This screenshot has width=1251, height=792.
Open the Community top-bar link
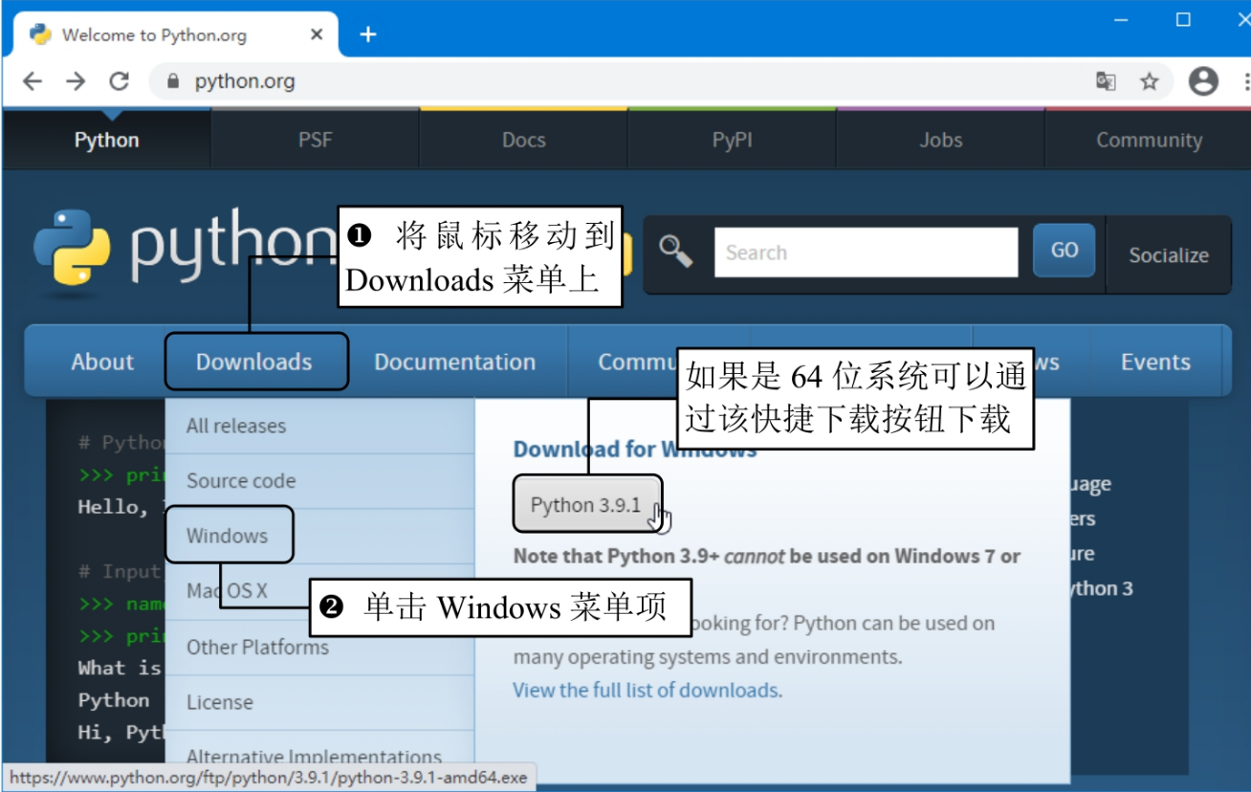(1149, 140)
